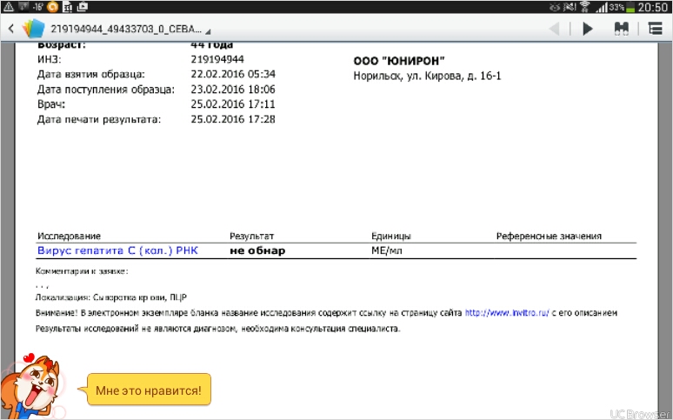Go to the next page arrow
The height and width of the screenshot is (420, 673).
pos(588,29)
